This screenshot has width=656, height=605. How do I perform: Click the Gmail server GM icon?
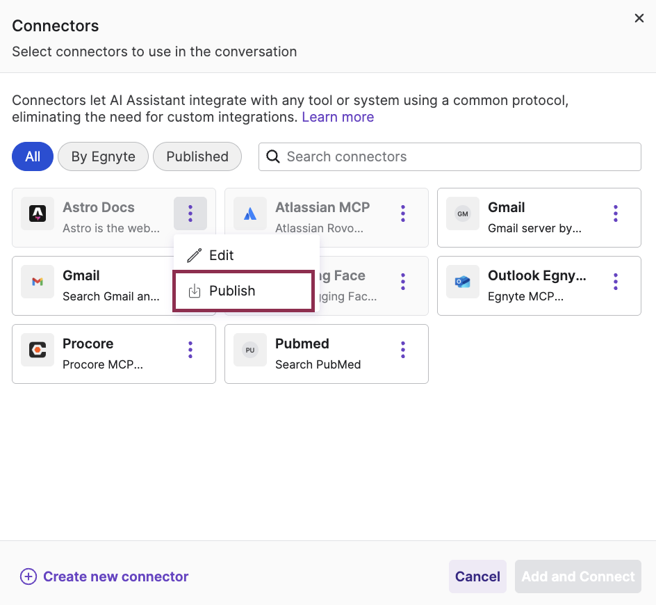[x=462, y=213]
